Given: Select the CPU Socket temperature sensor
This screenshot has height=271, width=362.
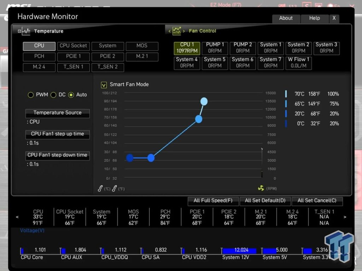Looking at the screenshot, I should 74,46.
